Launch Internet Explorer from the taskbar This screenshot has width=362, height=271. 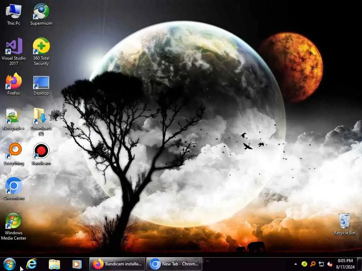click(x=31, y=264)
